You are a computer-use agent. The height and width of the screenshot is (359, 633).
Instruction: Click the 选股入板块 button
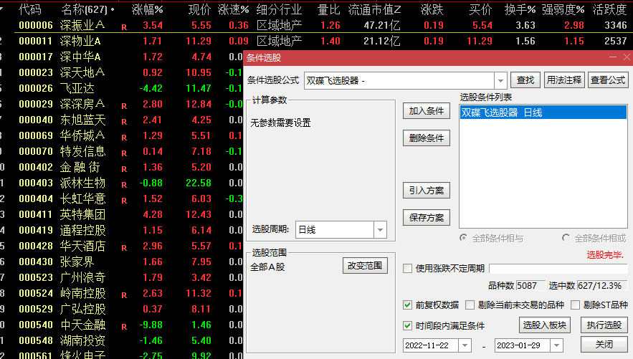(x=545, y=325)
